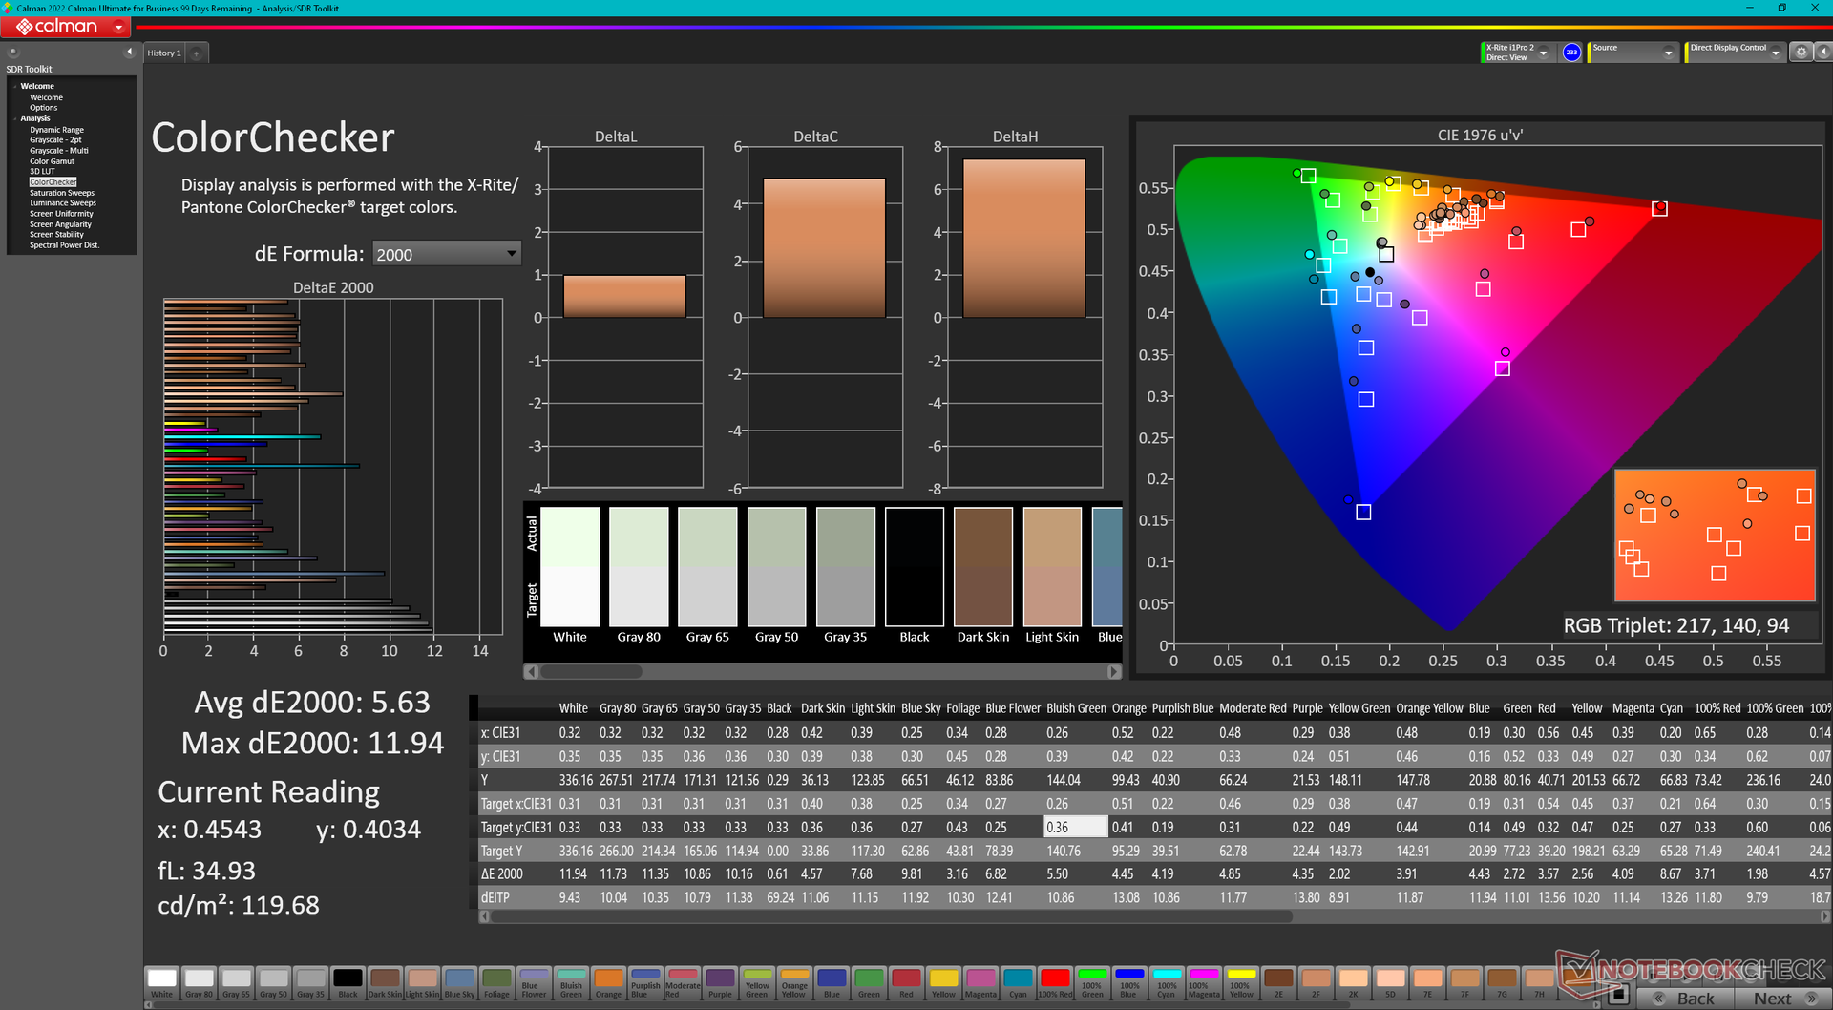This screenshot has width=1833, height=1010.
Task: Switch to the History 1 tab
Action: click(164, 53)
